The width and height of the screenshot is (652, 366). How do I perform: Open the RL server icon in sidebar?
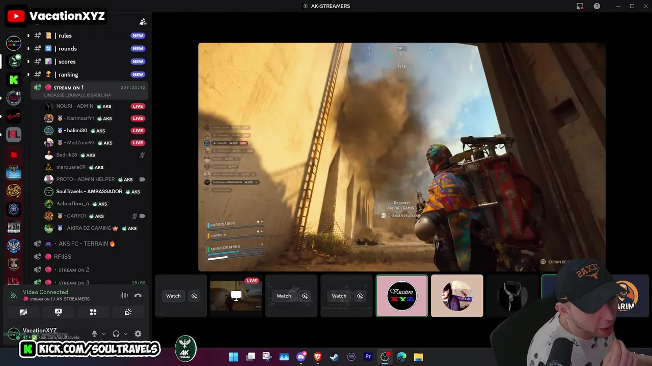14,135
